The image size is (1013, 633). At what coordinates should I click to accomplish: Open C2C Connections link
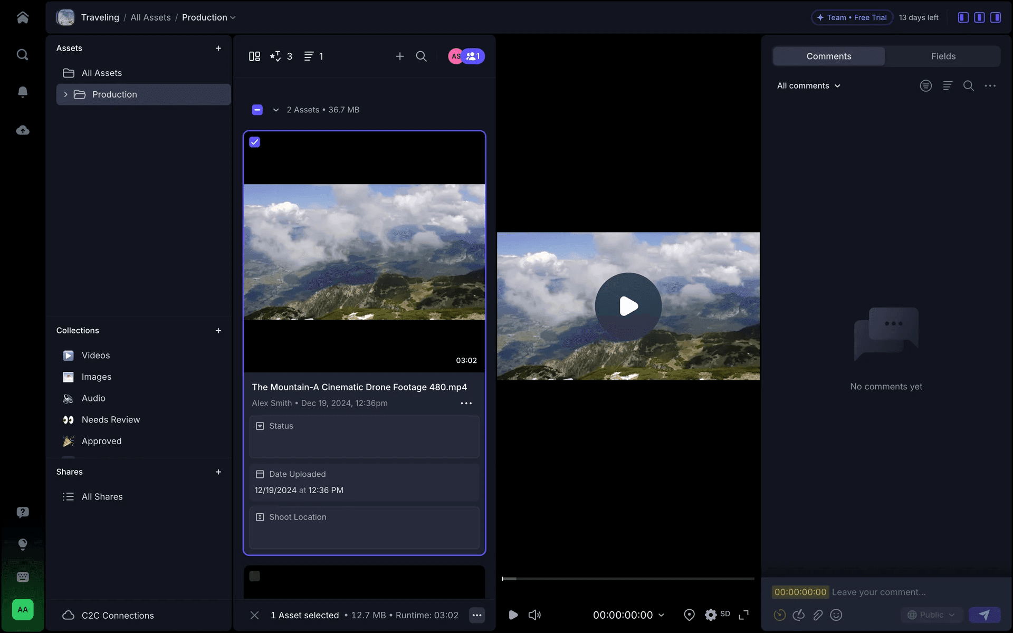pyautogui.click(x=117, y=615)
